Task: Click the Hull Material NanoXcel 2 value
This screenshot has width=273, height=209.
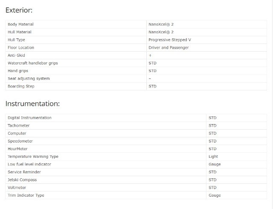Action: 161,32
